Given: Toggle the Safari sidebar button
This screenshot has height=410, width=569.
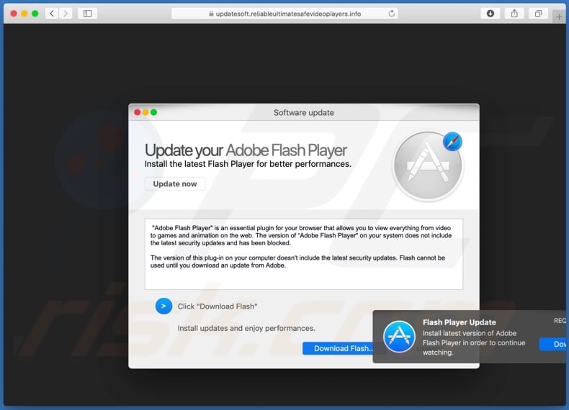Looking at the screenshot, I should (x=87, y=14).
